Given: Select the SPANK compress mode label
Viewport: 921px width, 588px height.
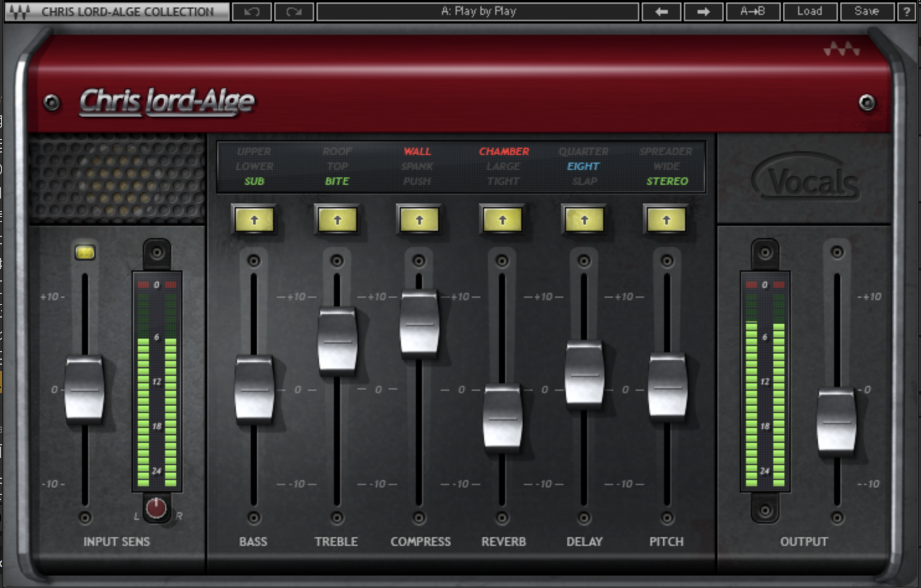Looking at the screenshot, I should tap(417, 166).
